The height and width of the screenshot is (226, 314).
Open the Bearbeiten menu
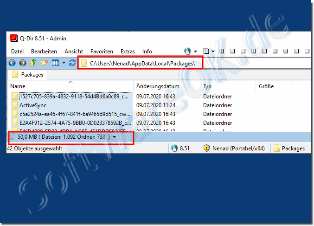coord(44,52)
